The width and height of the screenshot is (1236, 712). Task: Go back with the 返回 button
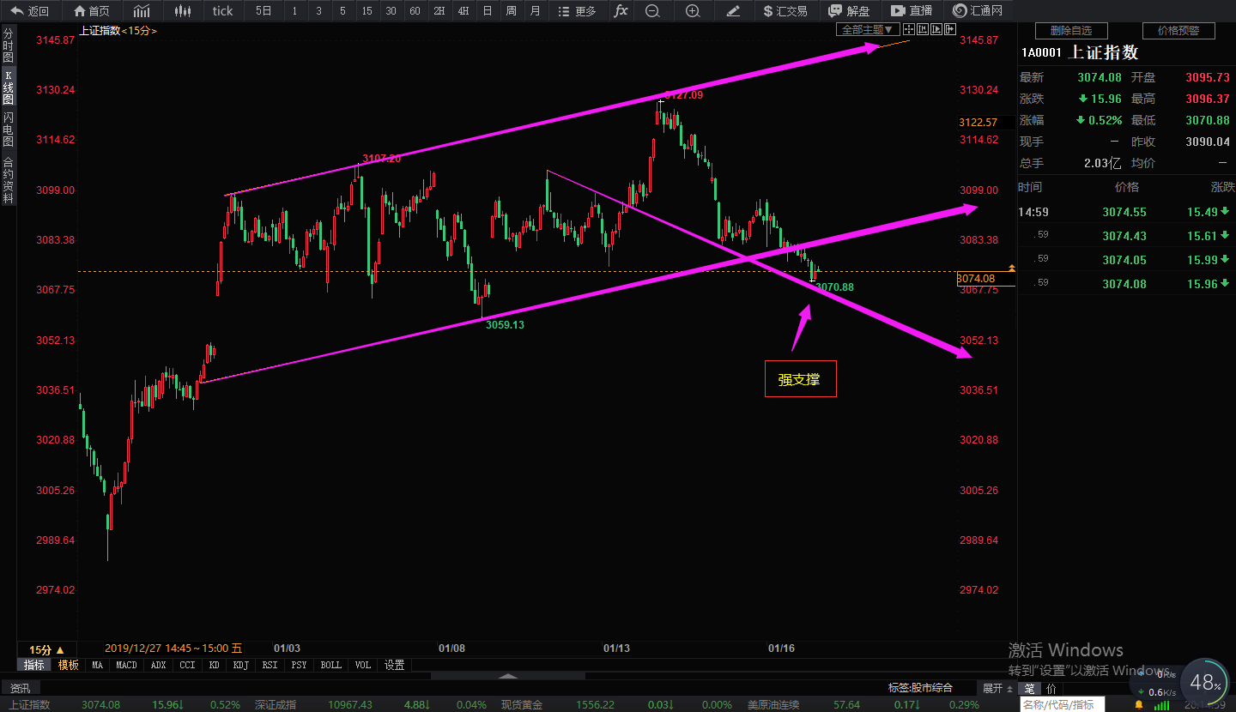tap(31, 11)
